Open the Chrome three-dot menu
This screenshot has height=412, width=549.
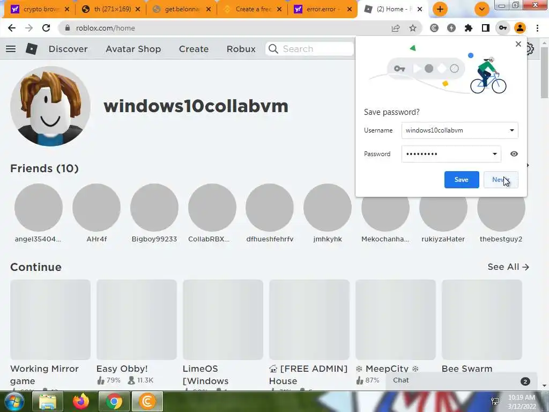(x=537, y=28)
